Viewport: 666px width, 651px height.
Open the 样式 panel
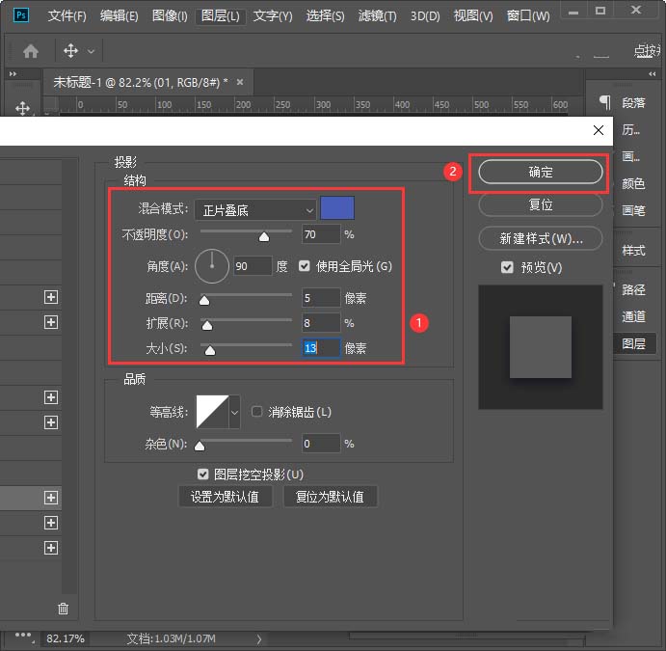point(633,251)
